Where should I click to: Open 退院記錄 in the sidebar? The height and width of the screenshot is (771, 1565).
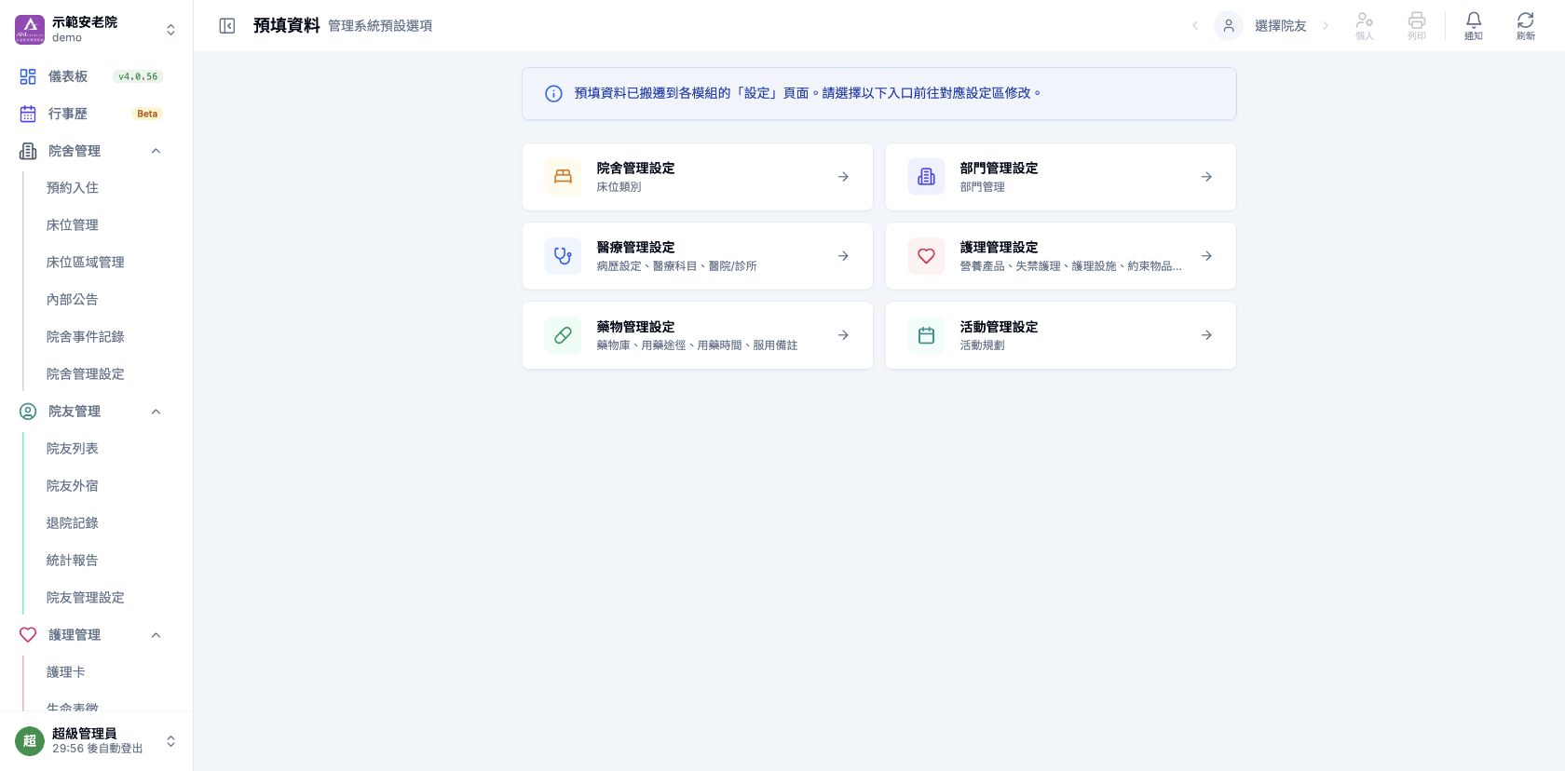[73, 523]
